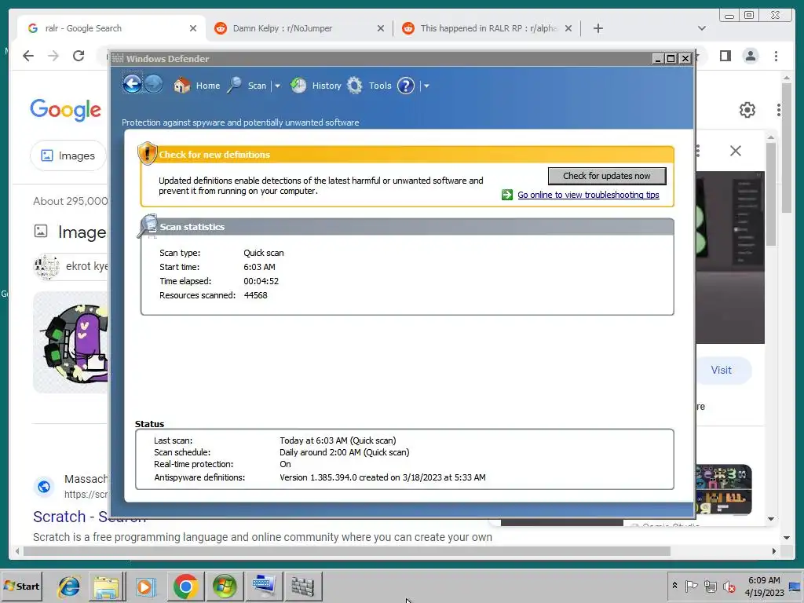Click the muted volume tray icon

[729, 586]
